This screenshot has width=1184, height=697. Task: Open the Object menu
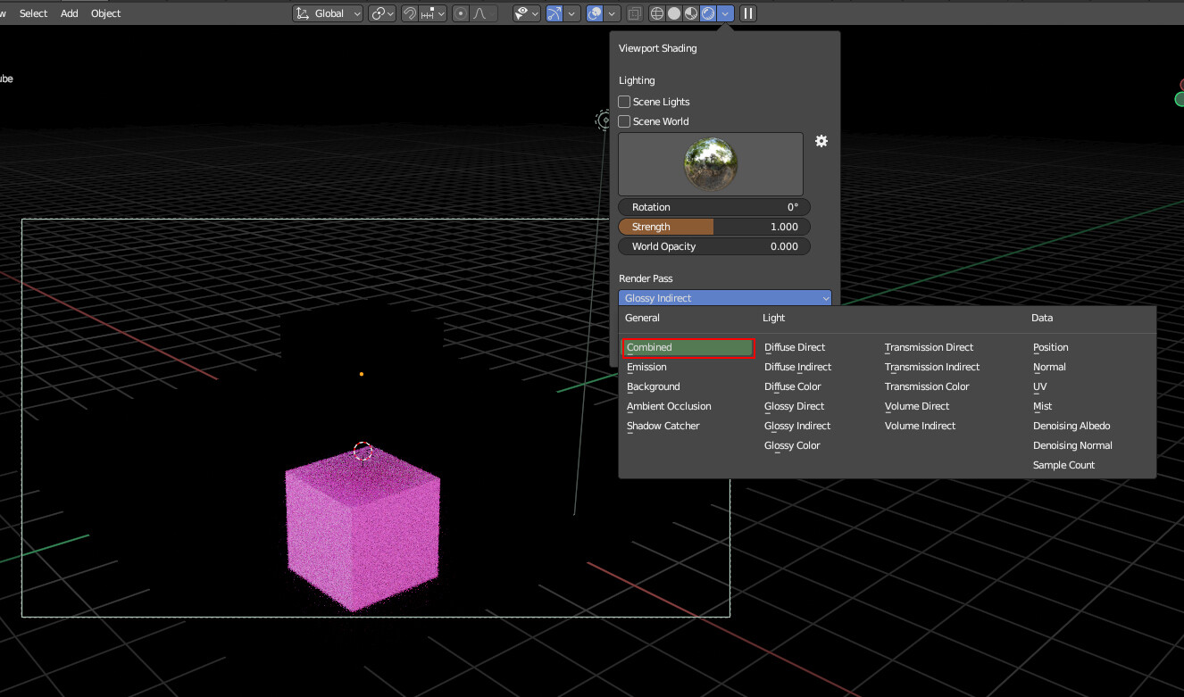(105, 13)
